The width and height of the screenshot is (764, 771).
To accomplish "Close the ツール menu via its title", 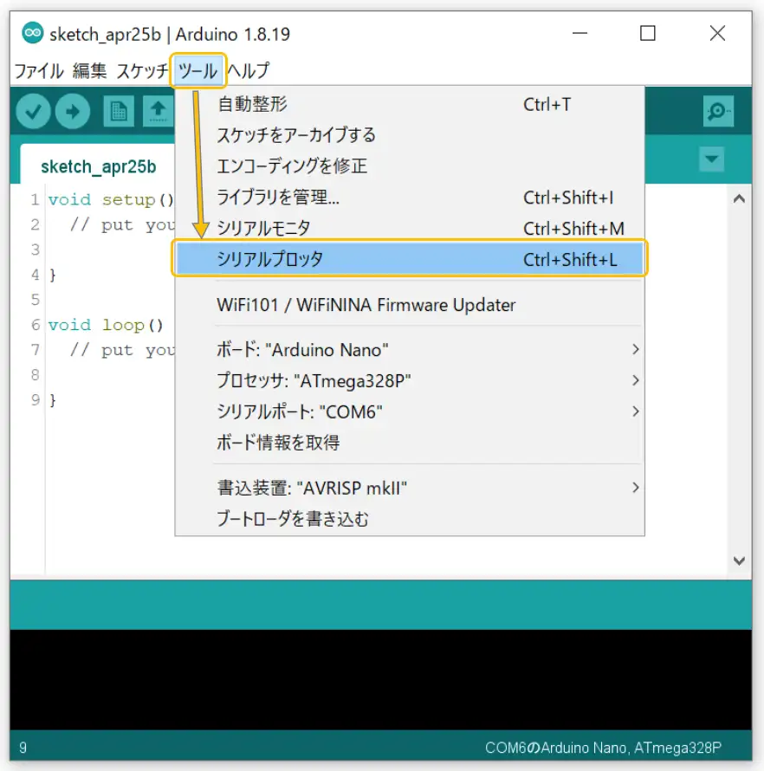I will pos(197,71).
